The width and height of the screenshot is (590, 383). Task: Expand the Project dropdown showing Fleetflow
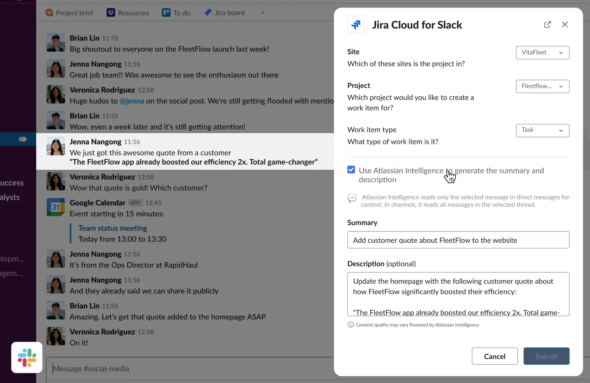click(542, 86)
